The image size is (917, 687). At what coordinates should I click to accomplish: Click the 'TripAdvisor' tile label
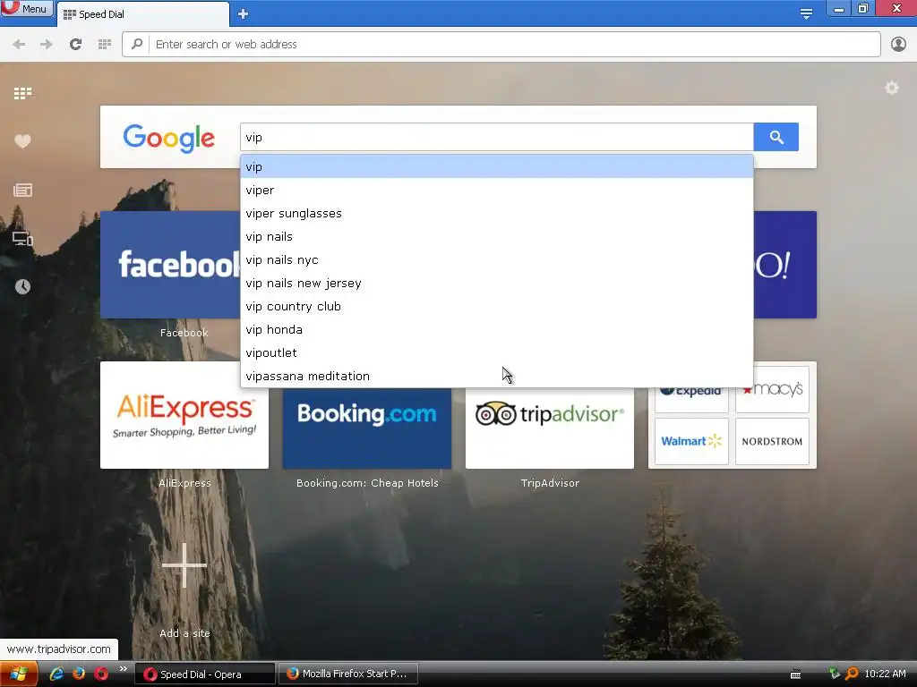pyautogui.click(x=550, y=483)
